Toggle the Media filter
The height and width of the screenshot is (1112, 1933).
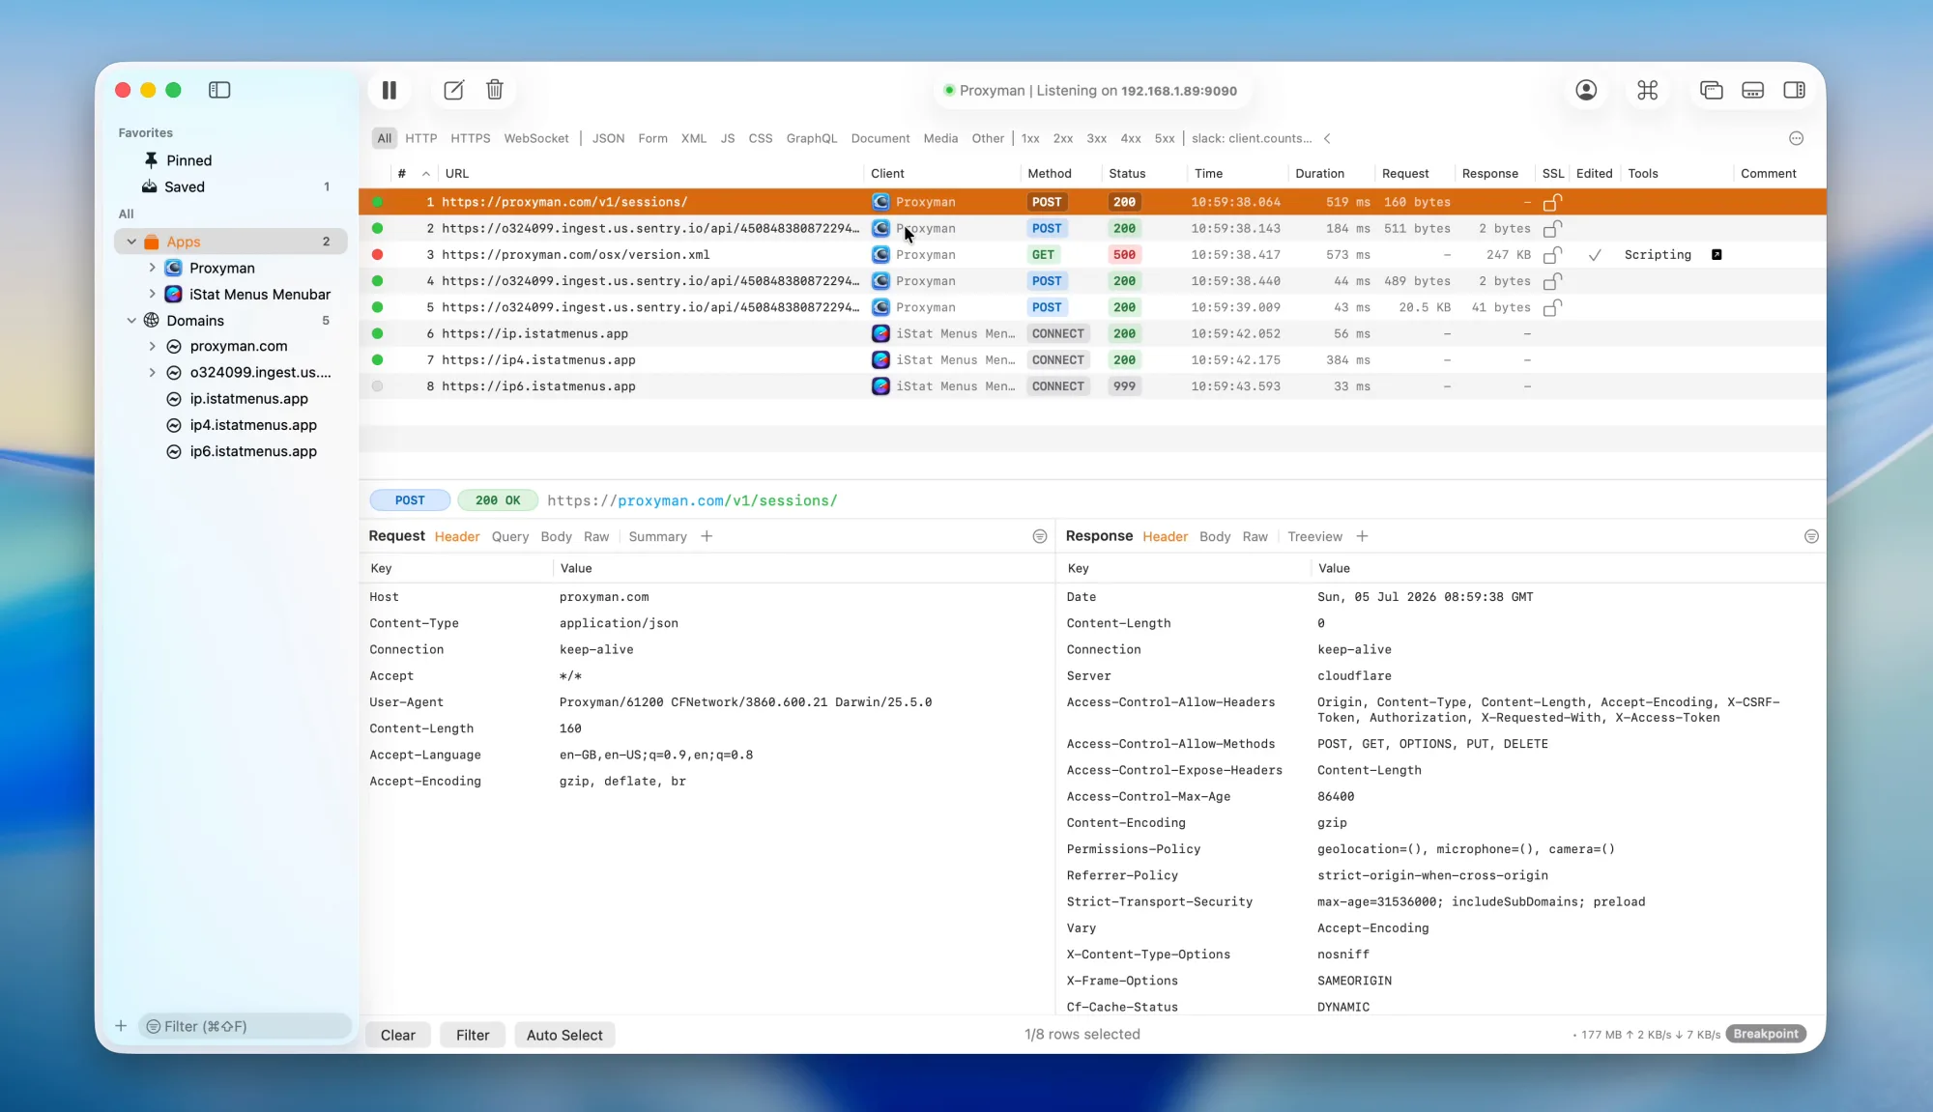[x=940, y=138]
